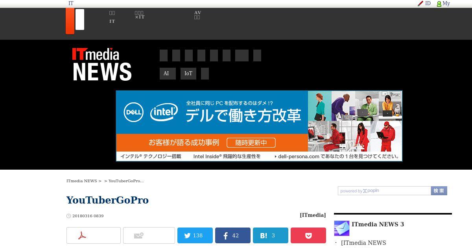Image resolution: width=472 pixels, height=248 pixels.
Task: Click the IT link at top left
Action: 71,4
